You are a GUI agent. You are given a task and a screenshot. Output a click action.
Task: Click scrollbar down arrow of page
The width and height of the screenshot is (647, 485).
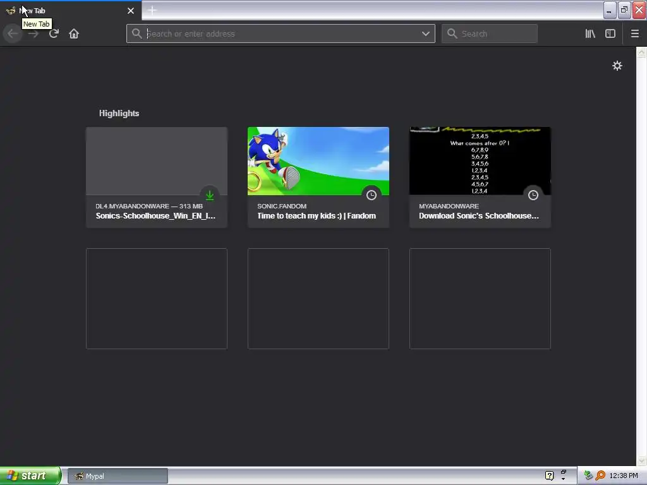coord(641,460)
